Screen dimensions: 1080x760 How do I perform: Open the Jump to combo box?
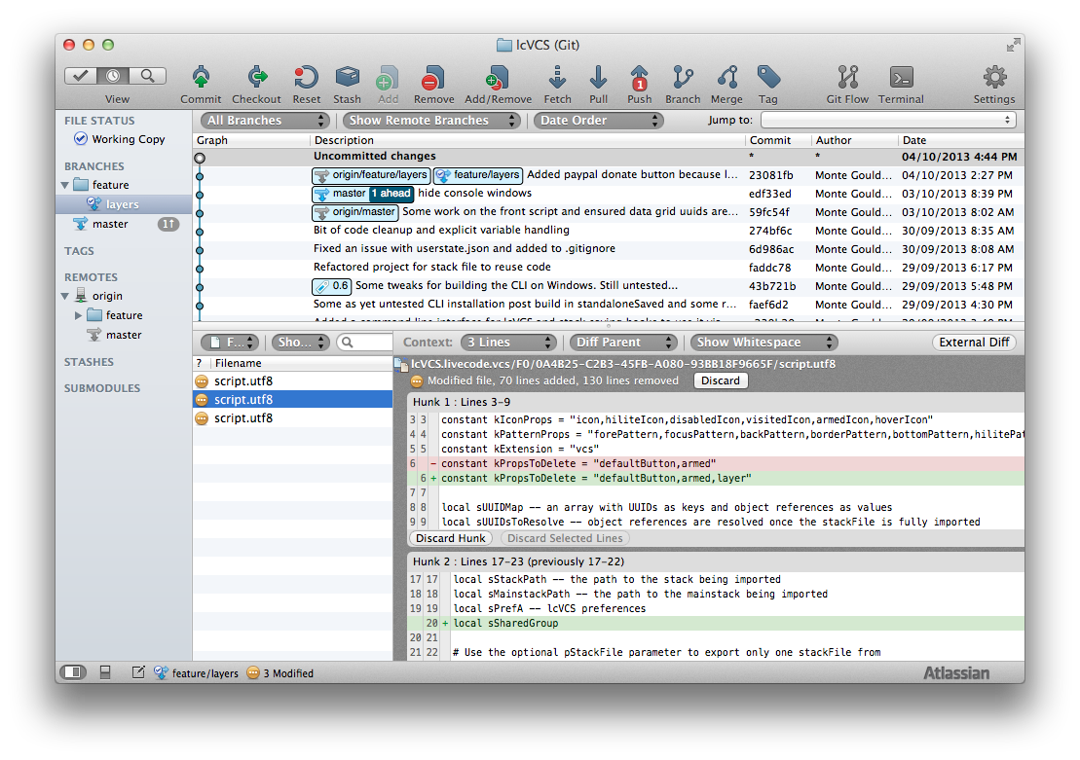coord(888,121)
